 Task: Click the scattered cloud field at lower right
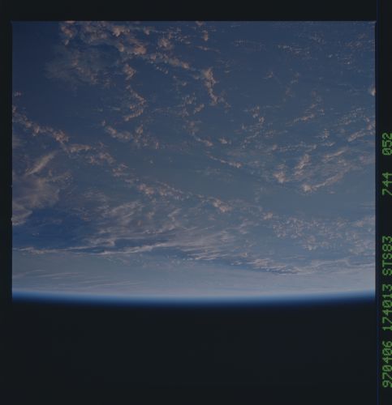311,232
